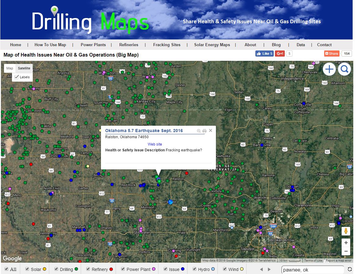
Task: Click the blue search magnifier icon at top right
Action: (x=344, y=69)
